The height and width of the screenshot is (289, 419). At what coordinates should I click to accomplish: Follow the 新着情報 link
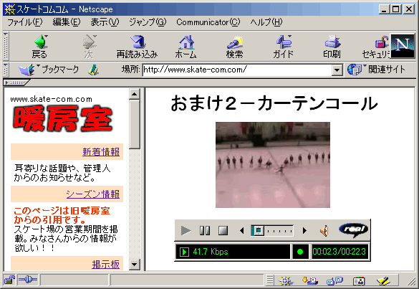pyautogui.click(x=101, y=152)
